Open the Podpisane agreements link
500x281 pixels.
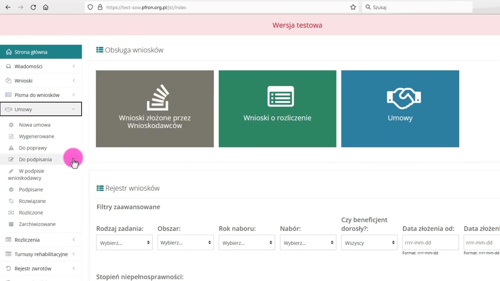[31, 190]
